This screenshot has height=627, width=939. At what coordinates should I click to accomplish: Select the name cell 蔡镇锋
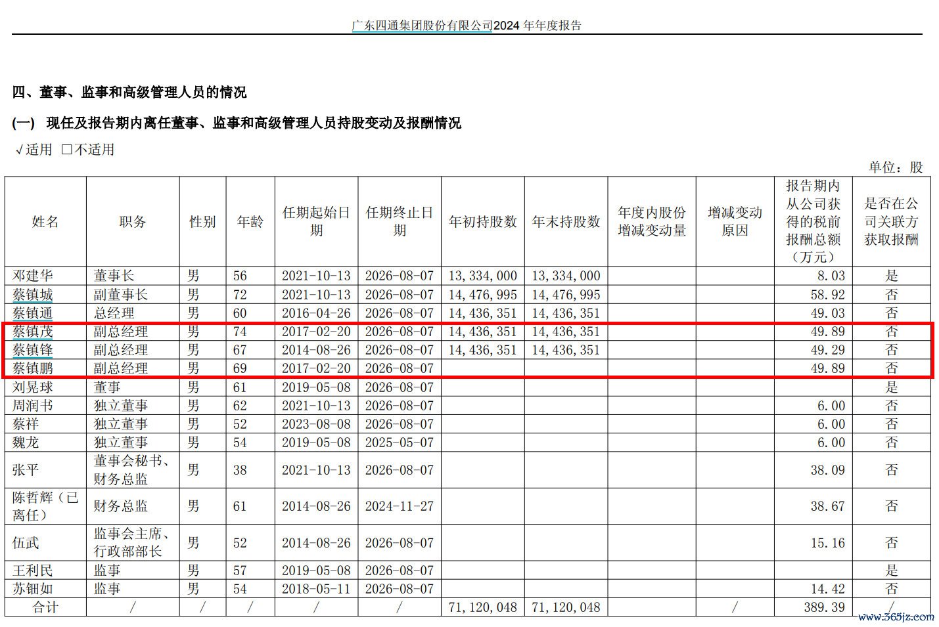(33, 350)
